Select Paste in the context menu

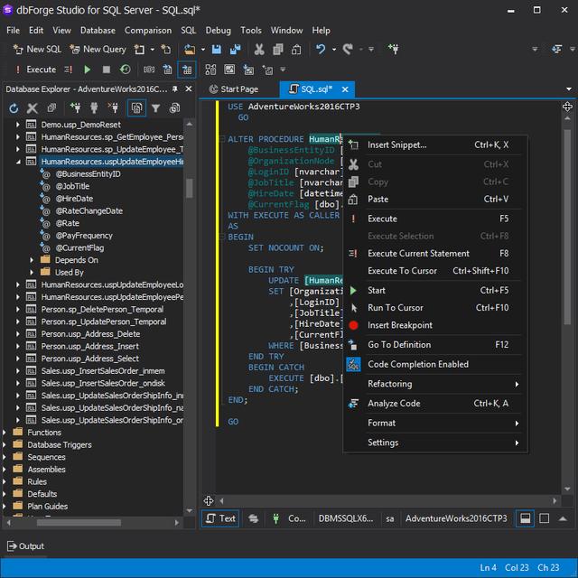click(x=435, y=200)
